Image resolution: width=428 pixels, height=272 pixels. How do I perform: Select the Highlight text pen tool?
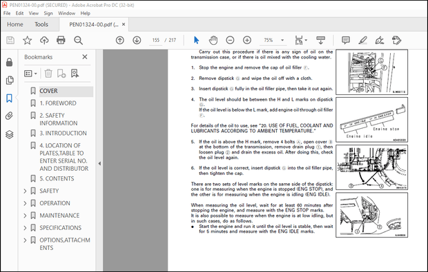(x=362, y=41)
